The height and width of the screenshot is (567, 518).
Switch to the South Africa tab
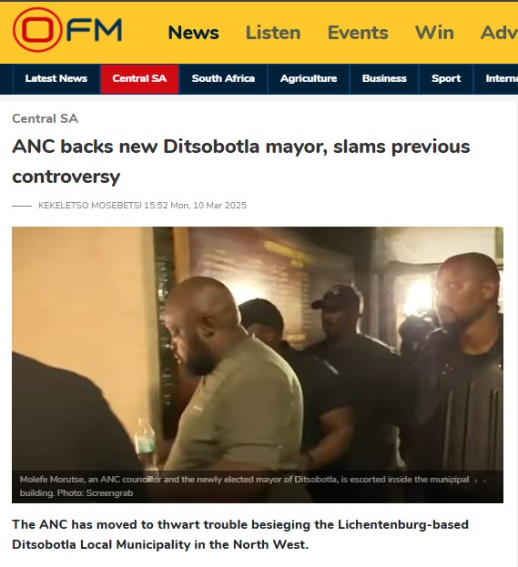(223, 79)
